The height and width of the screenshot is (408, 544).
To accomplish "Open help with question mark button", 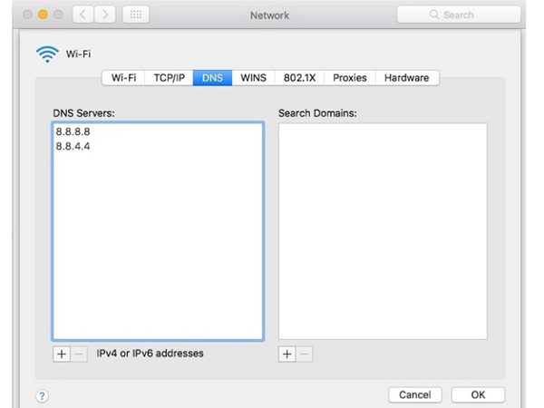I will (42, 395).
